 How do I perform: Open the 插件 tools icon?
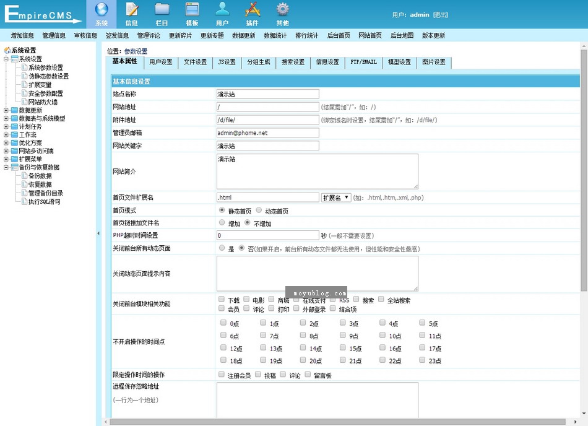point(253,10)
